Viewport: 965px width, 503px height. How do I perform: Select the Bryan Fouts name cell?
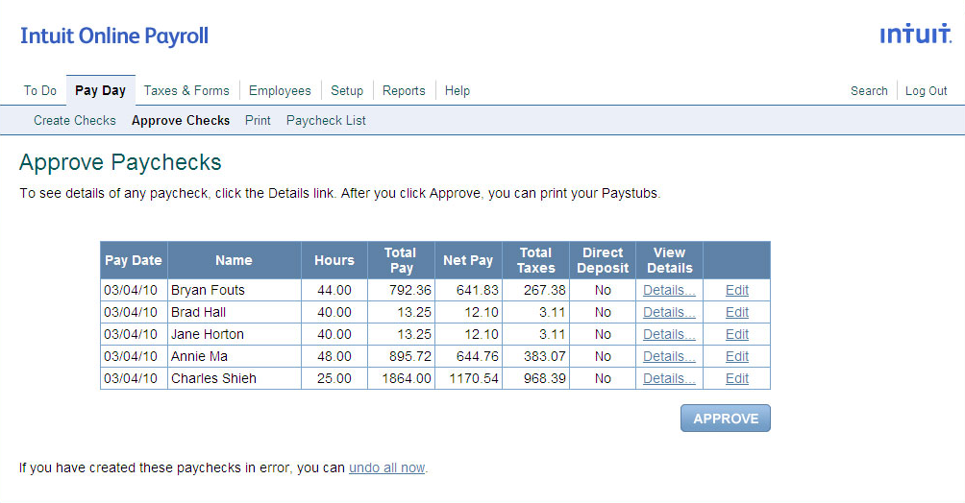pyautogui.click(x=234, y=290)
